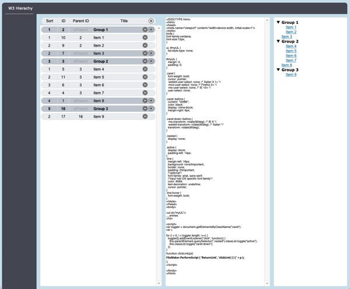Click the Group 3 title field
The height and width of the screenshot is (289, 350).
pyautogui.click(x=117, y=108)
